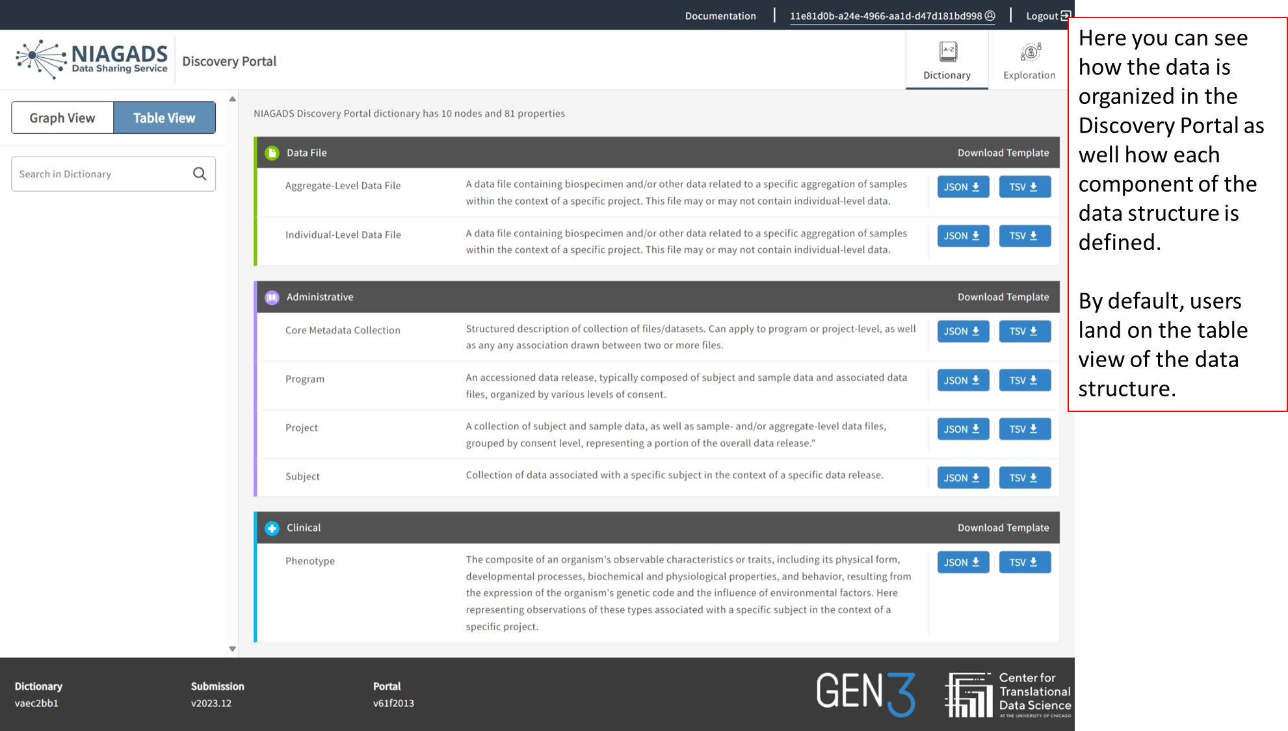Click the green Data File category icon
Image resolution: width=1288 pixels, height=731 pixels.
point(272,153)
